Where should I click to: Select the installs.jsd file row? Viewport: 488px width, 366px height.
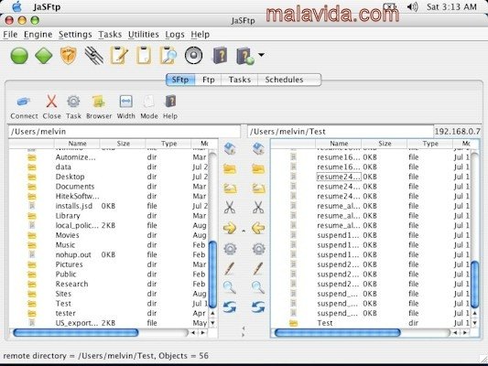[109, 206]
